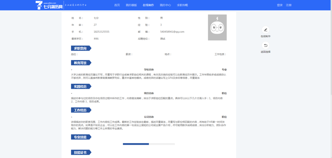Image resolution: width=332 pixels, height=158 pixels.
Task: Click the 测试 applied position value
Action: click(x=163, y=39)
